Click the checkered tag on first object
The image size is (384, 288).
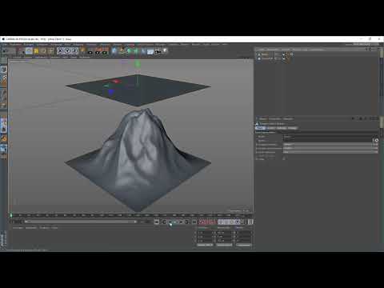click(x=291, y=54)
